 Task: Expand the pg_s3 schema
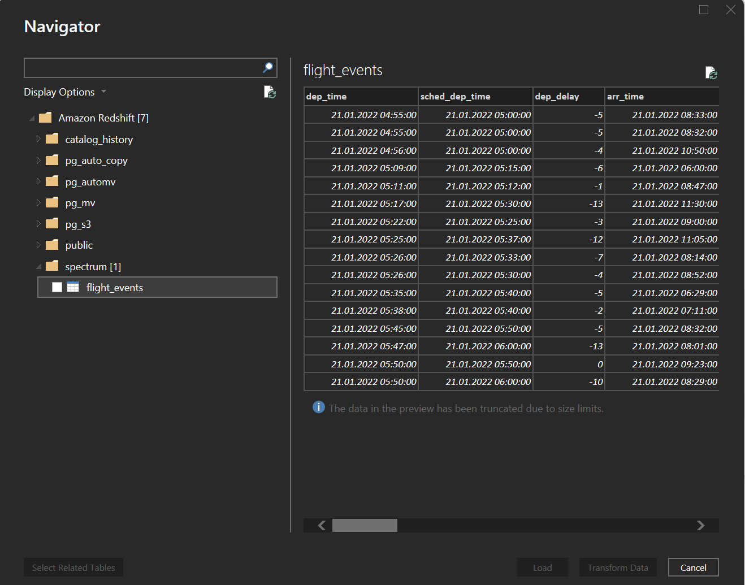[38, 224]
